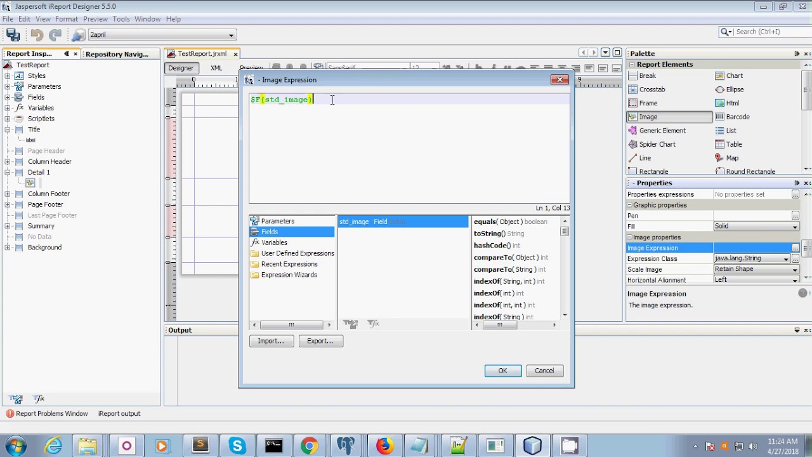
Task: Open the Format menu
Action: (x=66, y=19)
